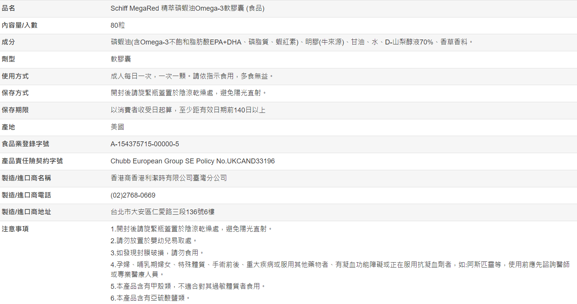Click precaution item 2 about infants
Image resolution: width=577 pixels, height=304 pixels.
coord(154,241)
